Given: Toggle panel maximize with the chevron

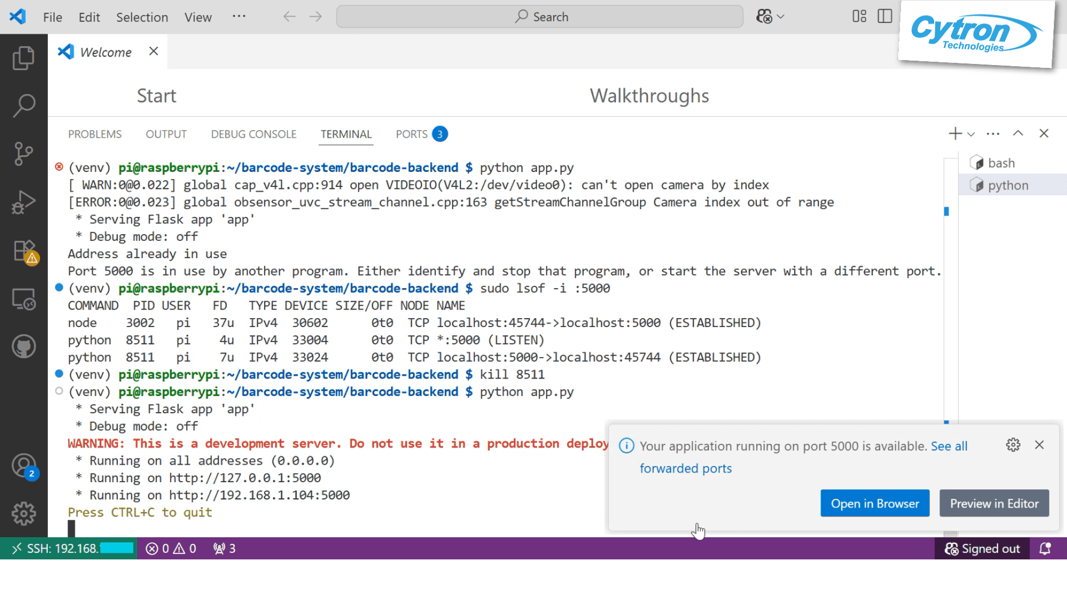Looking at the screenshot, I should click(x=1018, y=133).
